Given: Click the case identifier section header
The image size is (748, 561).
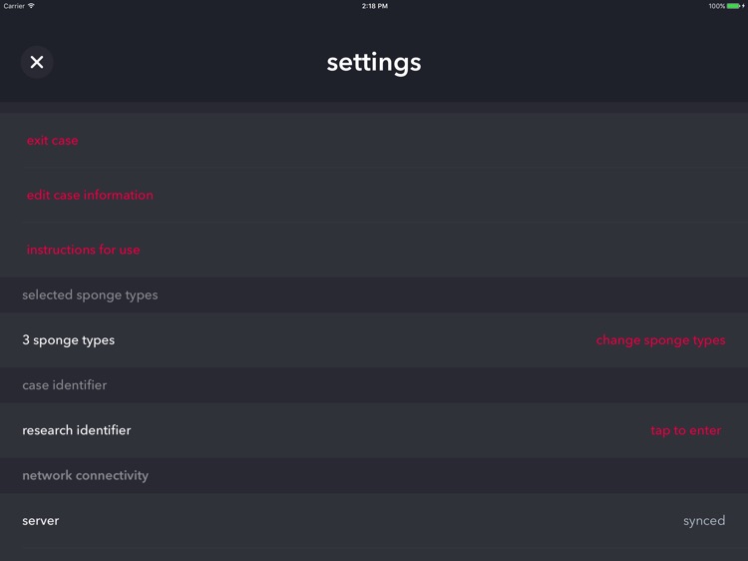Looking at the screenshot, I should click(x=65, y=385).
